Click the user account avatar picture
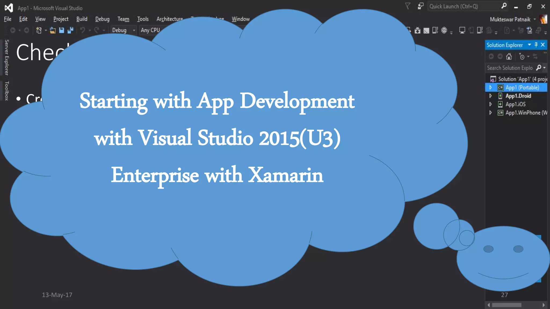The height and width of the screenshot is (309, 550). click(543, 19)
